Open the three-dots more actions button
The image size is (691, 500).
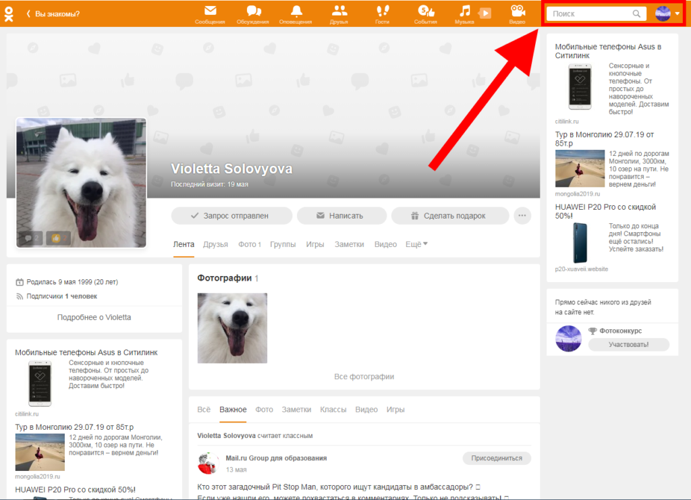522,216
